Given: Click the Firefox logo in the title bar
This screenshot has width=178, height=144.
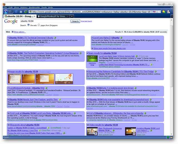Looking at the screenshot, I should pyautogui.click(x=4, y=4).
